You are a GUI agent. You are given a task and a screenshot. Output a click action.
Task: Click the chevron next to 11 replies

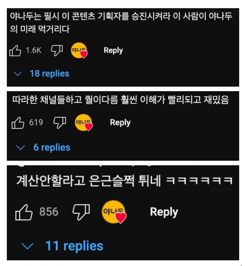point(27,246)
